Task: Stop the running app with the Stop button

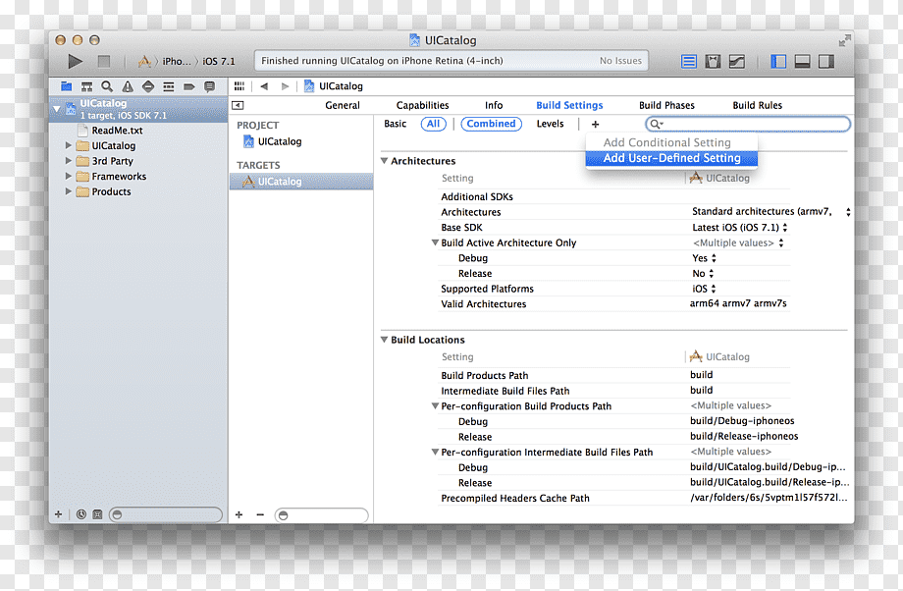Action: (104, 61)
